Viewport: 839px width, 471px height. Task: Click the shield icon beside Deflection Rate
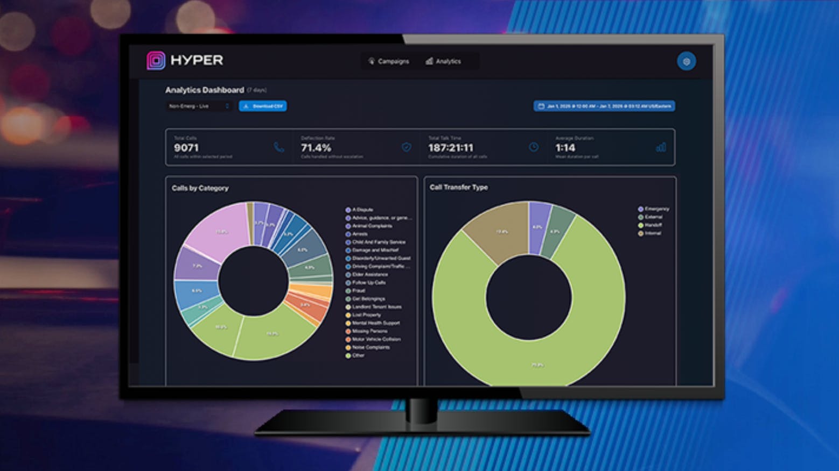(x=407, y=147)
